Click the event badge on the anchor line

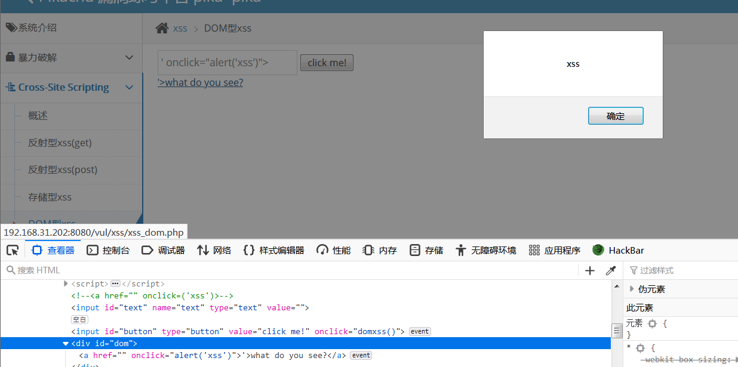(x=361, y=355)
